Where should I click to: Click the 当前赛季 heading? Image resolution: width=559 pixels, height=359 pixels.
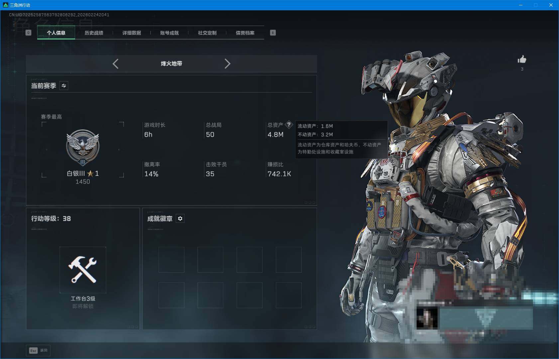pos(44,86)
